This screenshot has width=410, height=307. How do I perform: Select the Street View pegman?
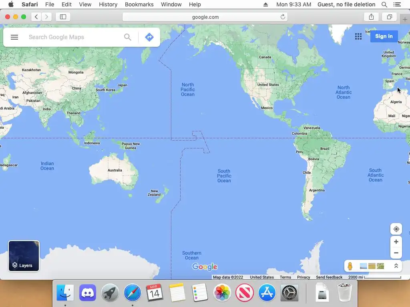point(350,266)
